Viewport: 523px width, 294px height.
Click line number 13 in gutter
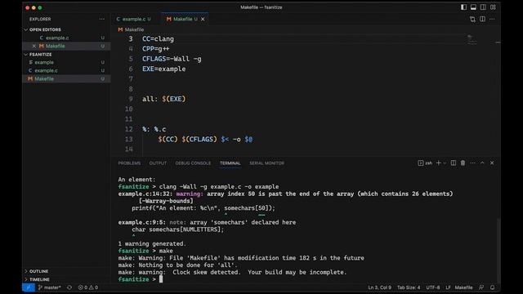coord(129,139)
